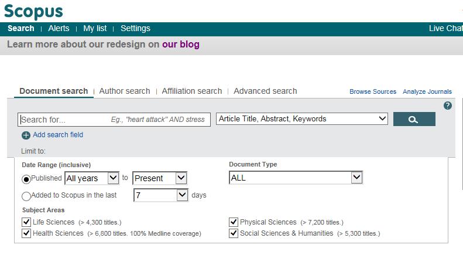Follow the our blog link

tap(181, 45)
